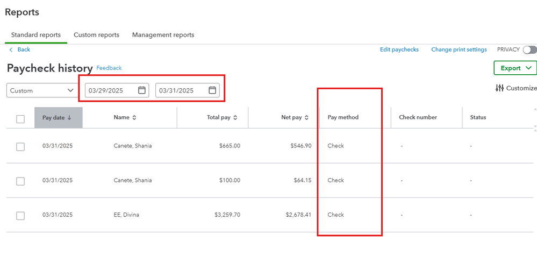Image resolution: width=537 pixels, height=262 pixels.
Task: Expand the Custom date range dropdown
Action: coord(41,90)
